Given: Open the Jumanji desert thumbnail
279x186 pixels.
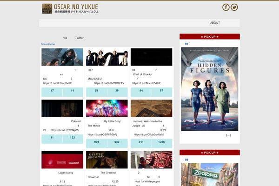Looking at the screenshot, I should (152, 108).
